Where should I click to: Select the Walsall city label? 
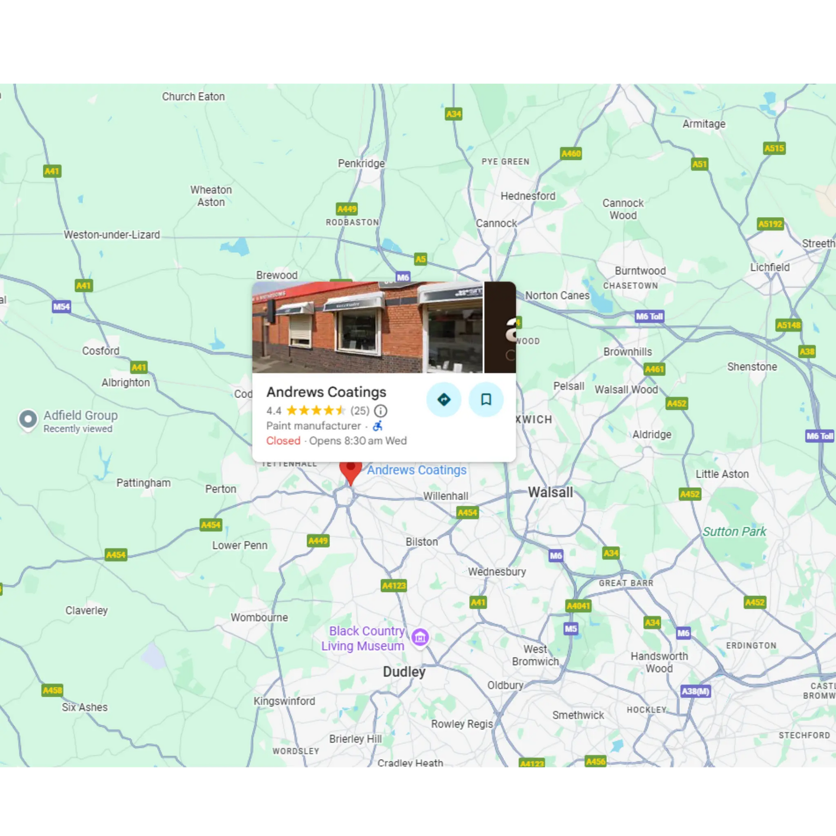pos(550,492)
